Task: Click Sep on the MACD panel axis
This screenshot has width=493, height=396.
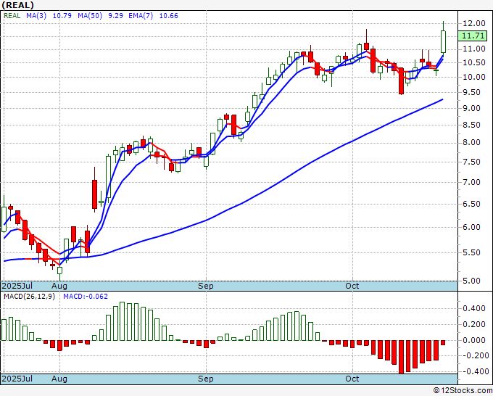Action: tap(206, 379)
